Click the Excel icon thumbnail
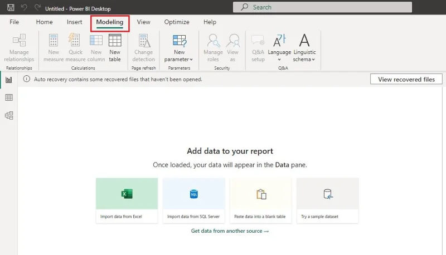 [x=127, y=194]
